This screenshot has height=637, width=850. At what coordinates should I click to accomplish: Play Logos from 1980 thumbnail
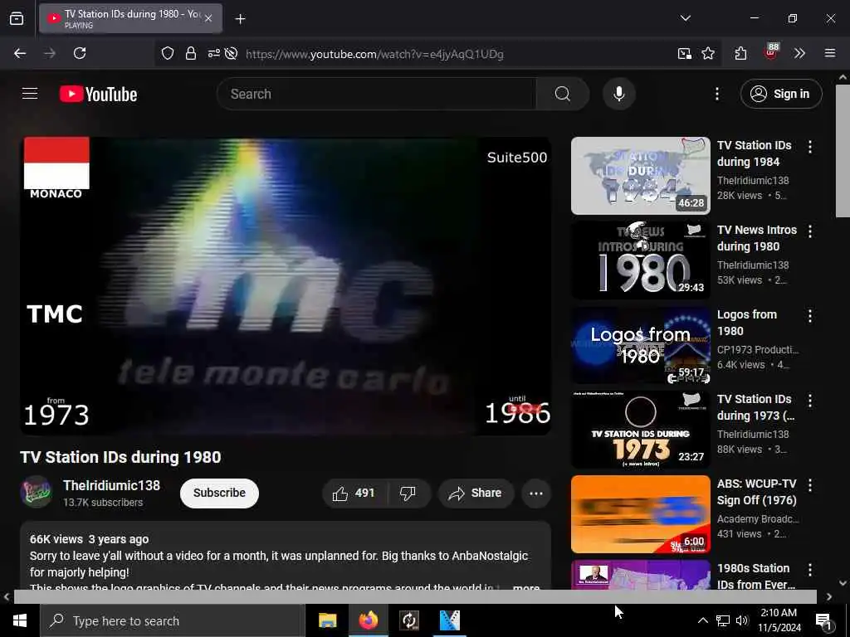(640, 345)
